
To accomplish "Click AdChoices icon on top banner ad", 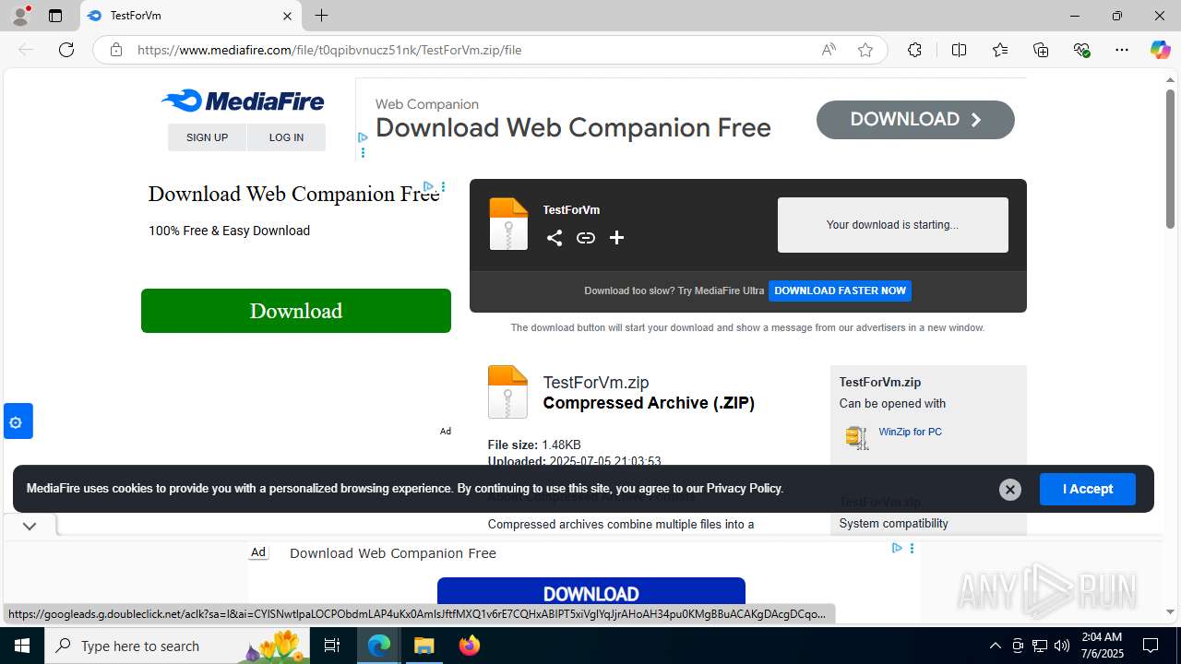I will [363, 137].
